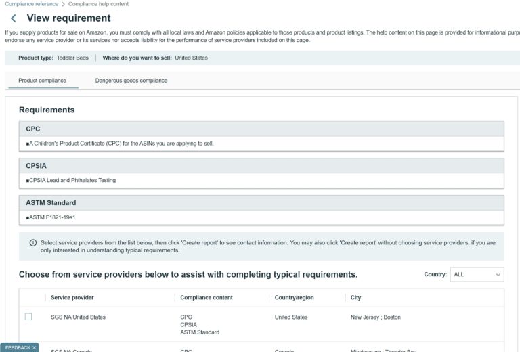This screenshot has width=520, height=352.
Task: Click the Compliance help content breadcrumb
Action: (98, 4)
